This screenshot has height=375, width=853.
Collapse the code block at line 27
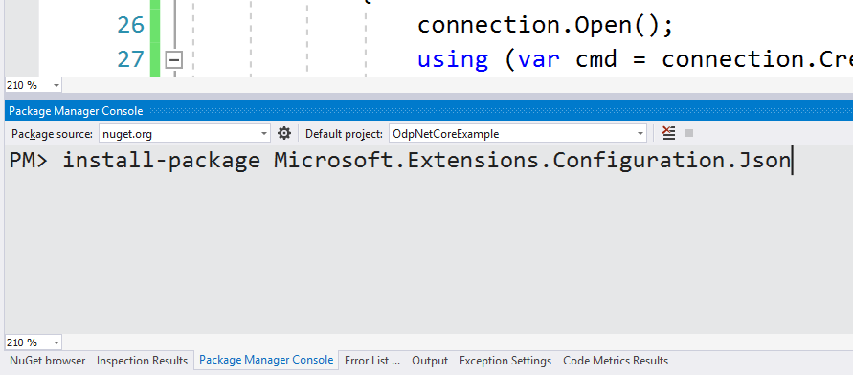tap(173, 59)
